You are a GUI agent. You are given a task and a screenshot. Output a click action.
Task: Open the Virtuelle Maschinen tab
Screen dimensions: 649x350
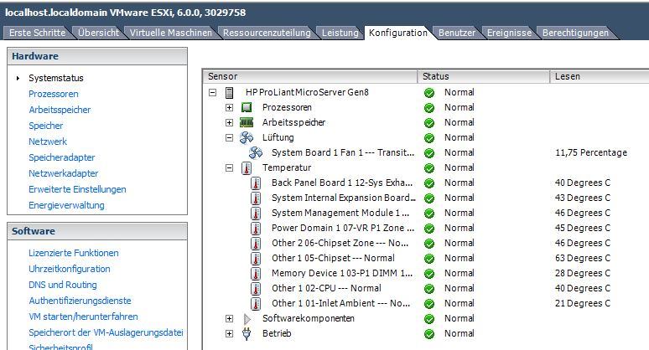click(170, 33)
